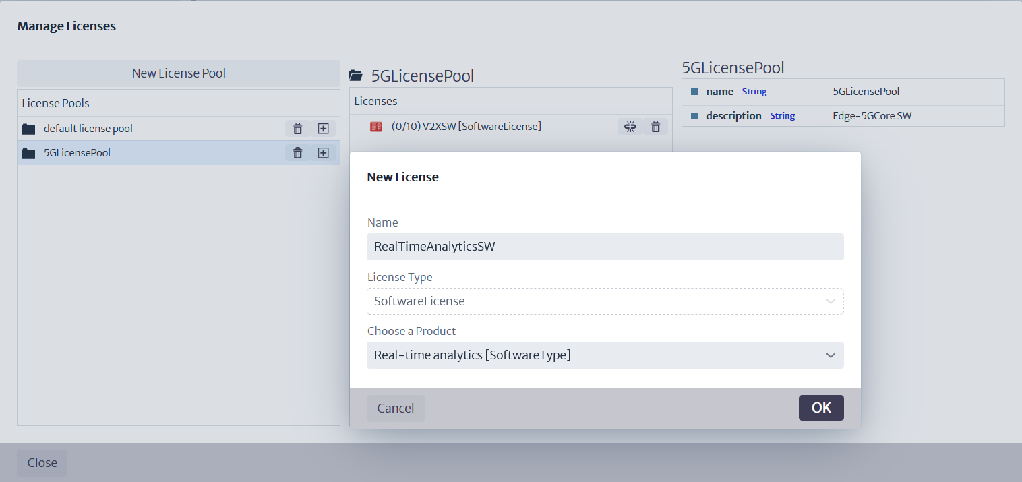Click the blue attribute icon beside name
Viewport: 1022px width, 482px height.
click(x=694, y=91)
